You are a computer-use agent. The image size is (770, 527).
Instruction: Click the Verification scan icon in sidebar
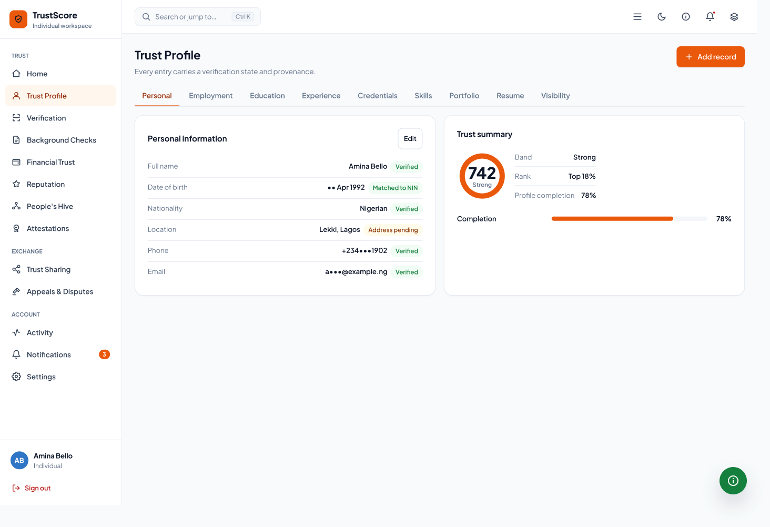coord(16,118)
